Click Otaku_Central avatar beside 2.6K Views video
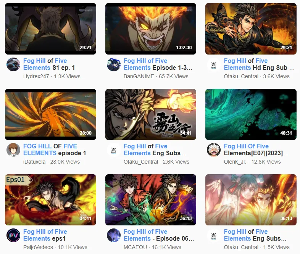 (x=114, y=150)
